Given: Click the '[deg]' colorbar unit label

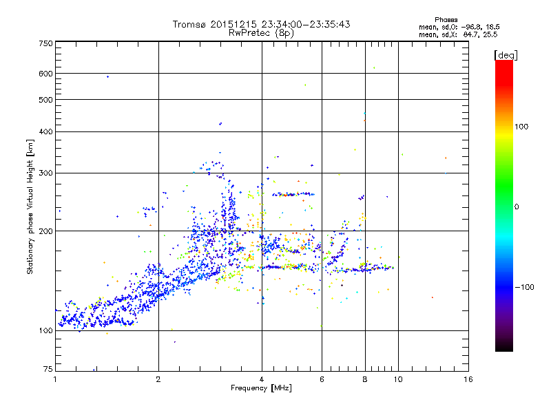Looking at the screenshot, I should [506, 55].
